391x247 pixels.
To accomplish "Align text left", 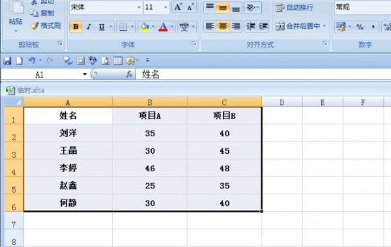I will point(210,26).
